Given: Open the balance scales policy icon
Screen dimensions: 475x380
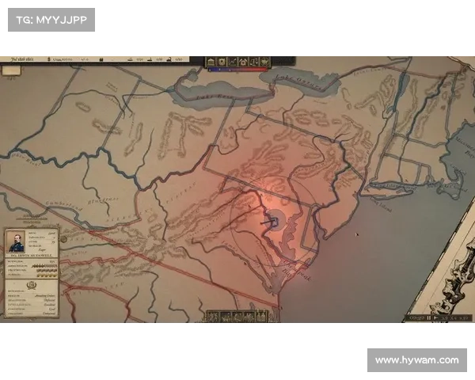Looking at the screenshot, I should click(254, 62).
